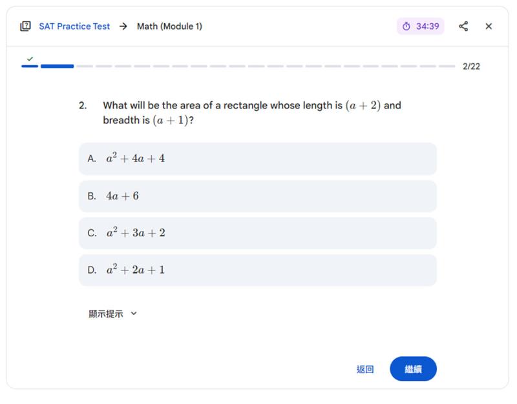Click the 返回 back button
This screenshot has height=404, width=517.
(x=366, y=369)
